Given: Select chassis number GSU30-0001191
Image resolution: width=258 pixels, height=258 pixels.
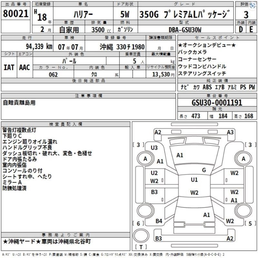Looking at the screenshot, I should (x=217, y=103).
